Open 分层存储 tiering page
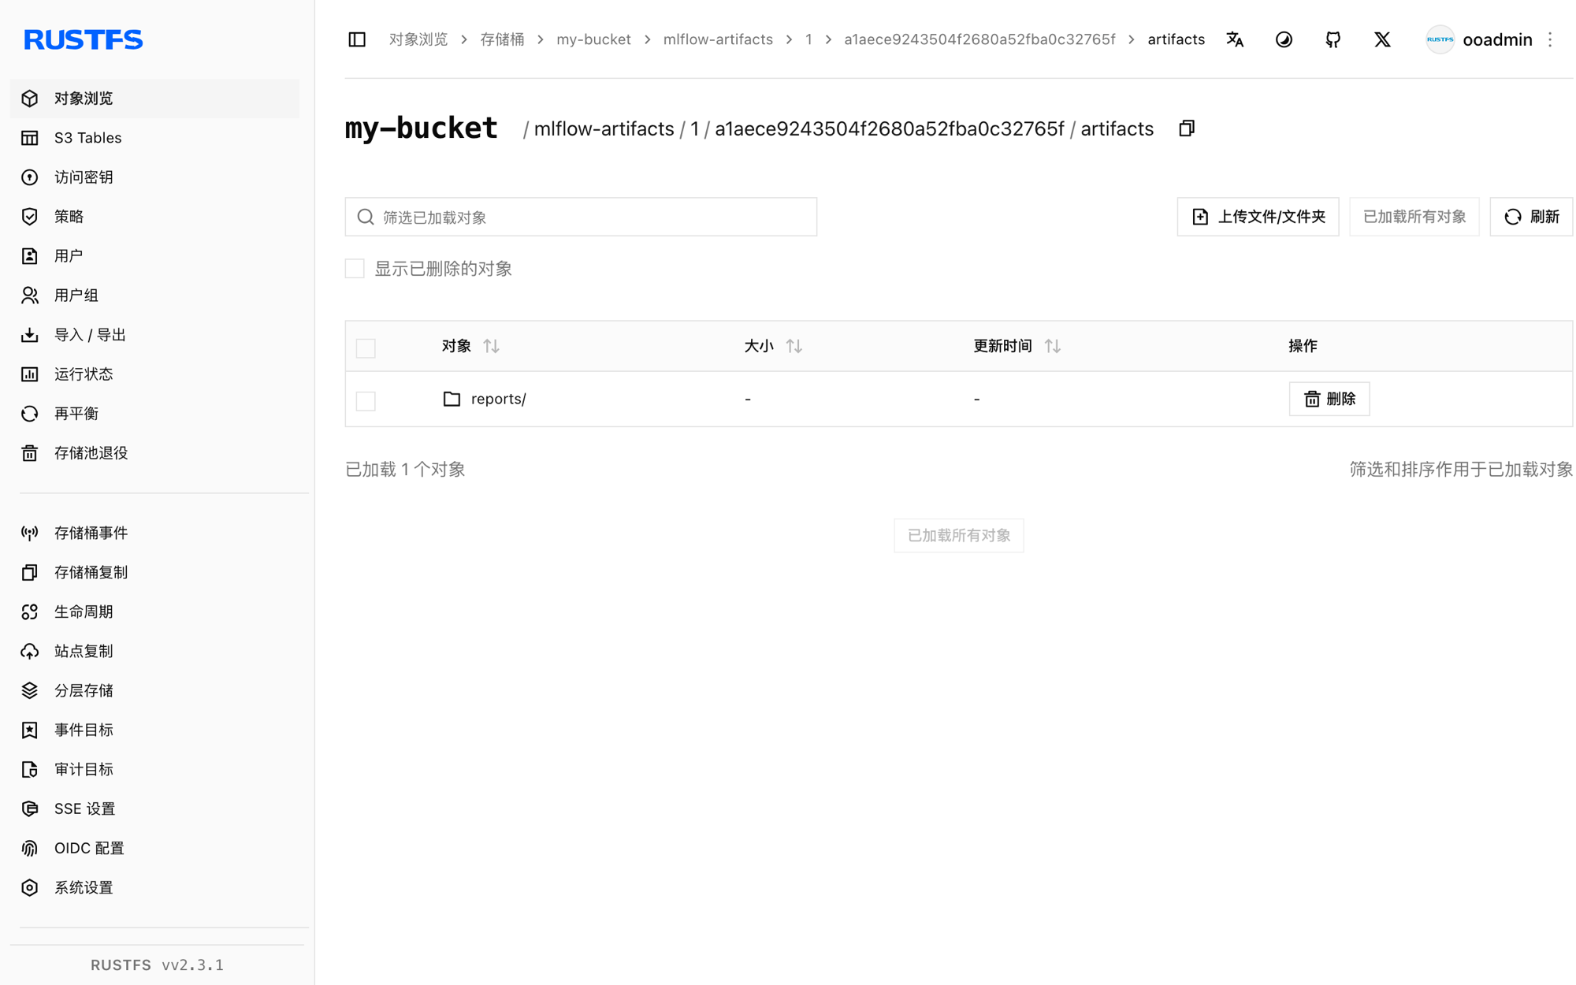This screenshot has height=985, width=1576. point(154,691)
